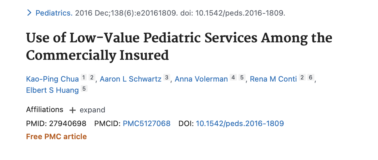Open the PMC5127068 link
This screenshot has width=378, height=160.
point(147,124)
